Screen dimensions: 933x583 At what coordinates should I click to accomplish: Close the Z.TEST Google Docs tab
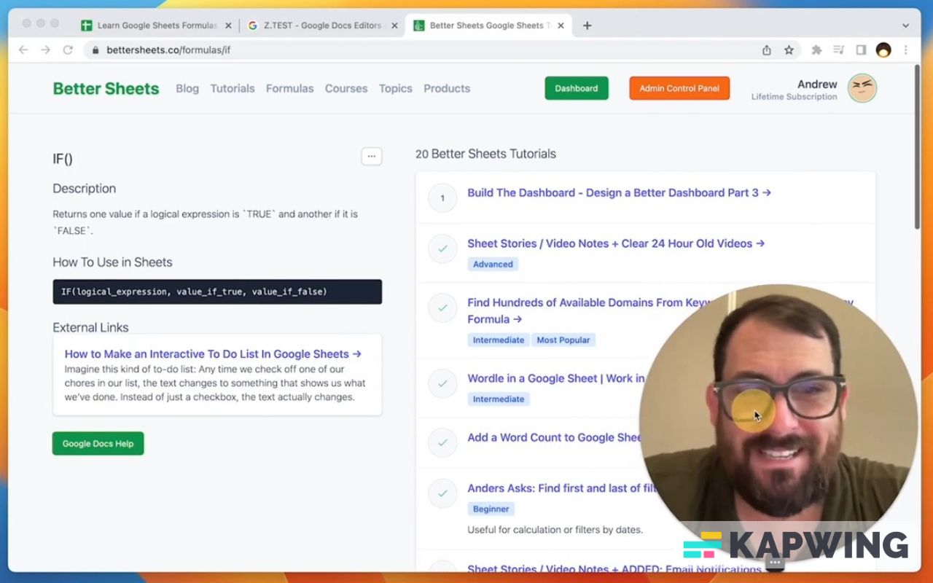click(x=394, y=26)
